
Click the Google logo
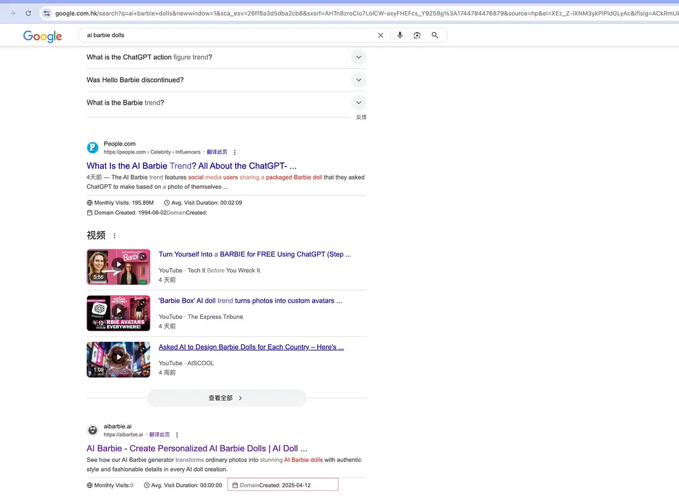pyautogui.click(x=43, y=36)
